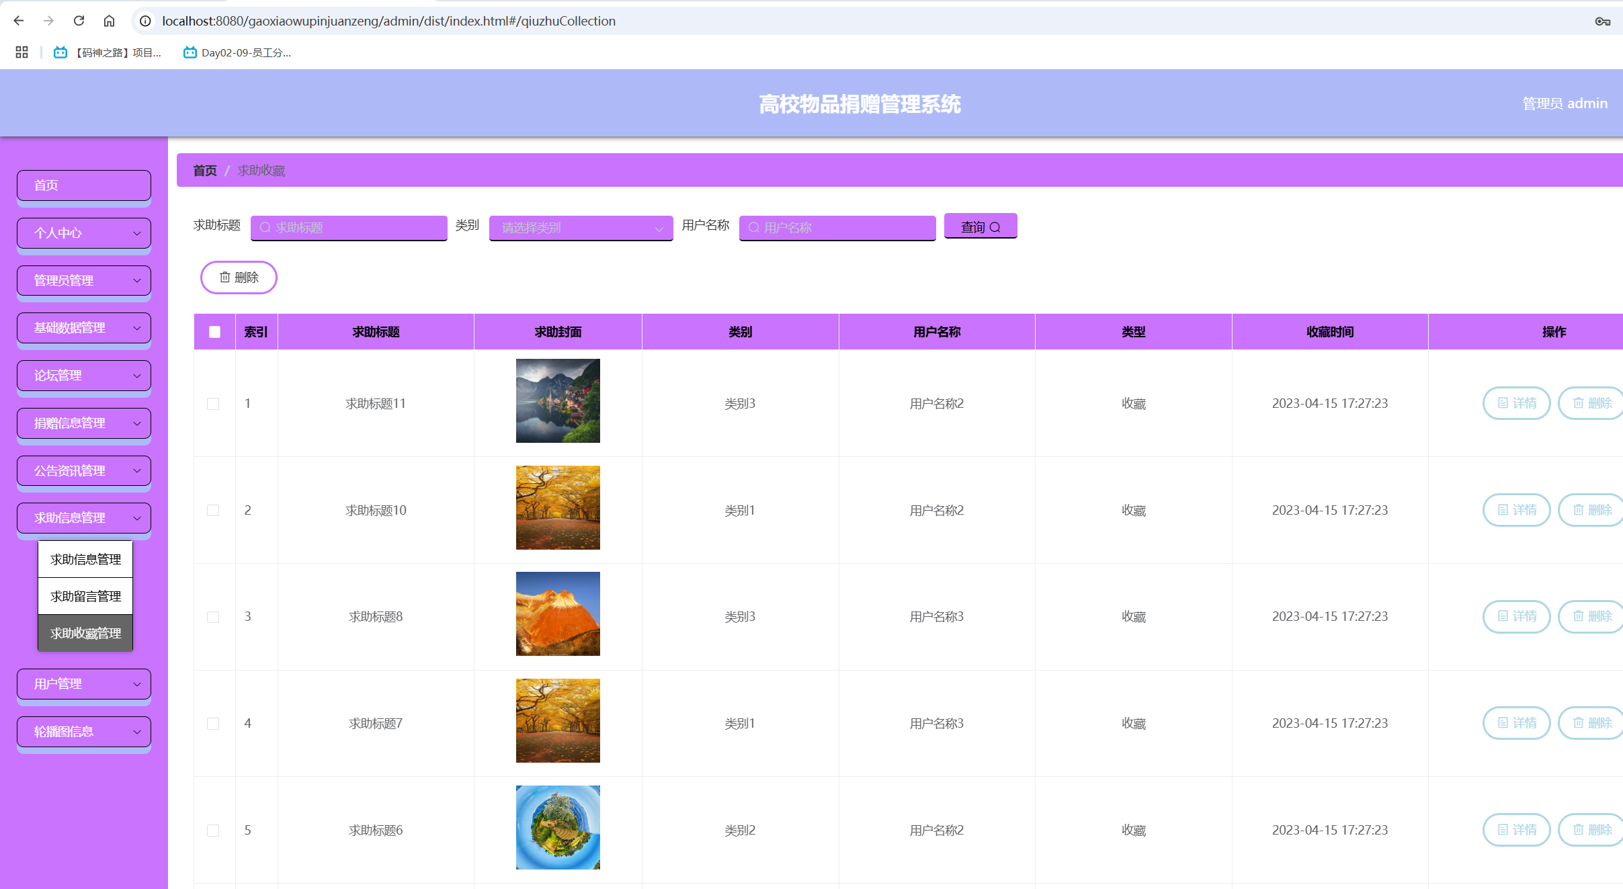1623x889 pixels.
Task: View 详情 for 求助标题10
Action: click(1516, 510)
